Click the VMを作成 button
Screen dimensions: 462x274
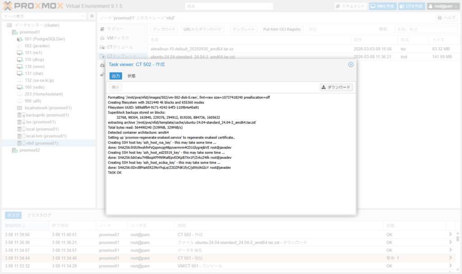[x=382, y=6]
